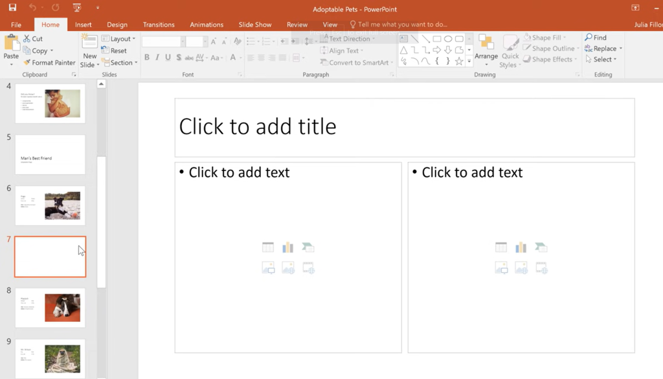The width and height of the screenshot is (663, 379).
Task: Click the Increase Font Size icon
Action: (x=214, y=40)
